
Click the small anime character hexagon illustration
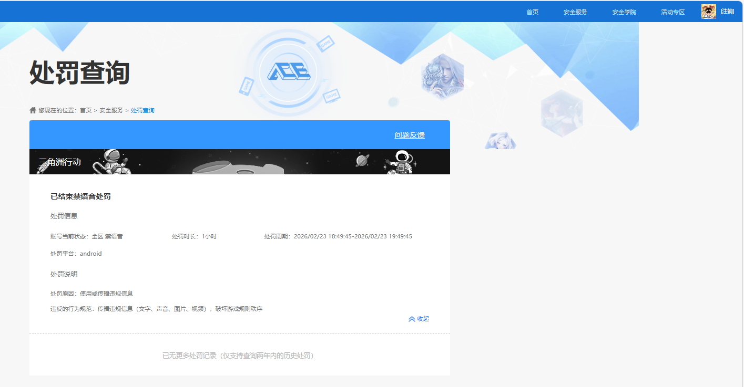(501, 141)
